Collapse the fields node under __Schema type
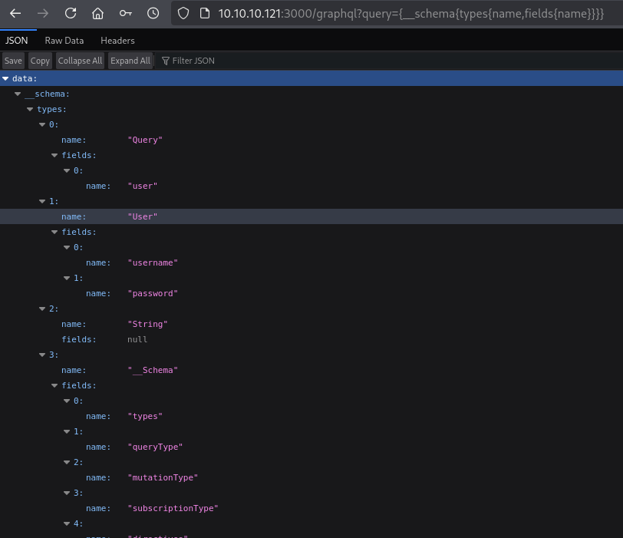The height and width of the screenshot is (538, 623). coord(54,385)
